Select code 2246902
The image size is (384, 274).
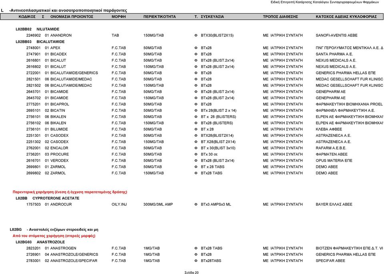point(34,35)
